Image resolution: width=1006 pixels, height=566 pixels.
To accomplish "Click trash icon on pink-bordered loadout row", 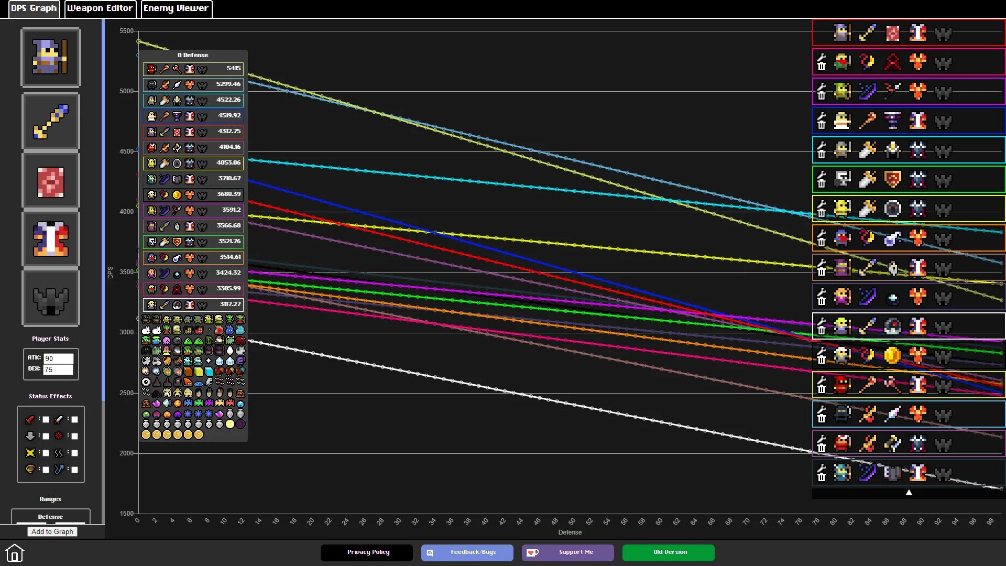I will coord(822,67).
